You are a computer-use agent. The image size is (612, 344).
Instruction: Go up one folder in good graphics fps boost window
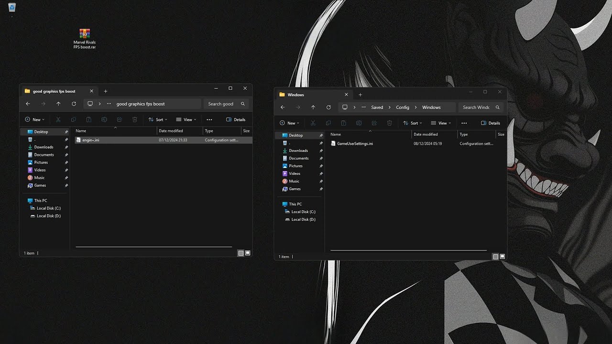58,104
